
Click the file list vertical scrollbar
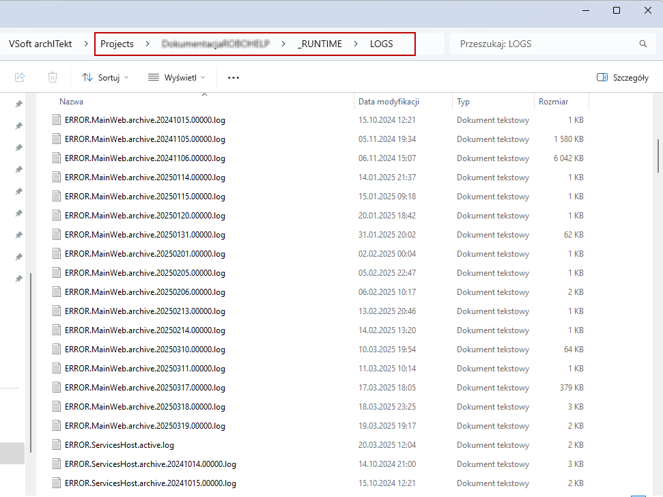[658, 156]
